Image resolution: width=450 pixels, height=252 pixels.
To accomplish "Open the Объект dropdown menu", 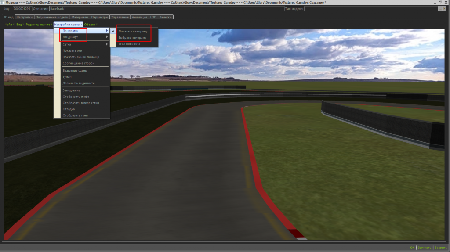I will [x=91, y=25].
